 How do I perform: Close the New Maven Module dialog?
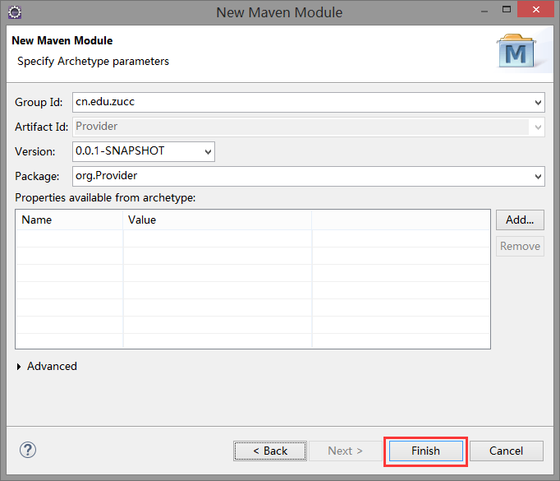535,9
